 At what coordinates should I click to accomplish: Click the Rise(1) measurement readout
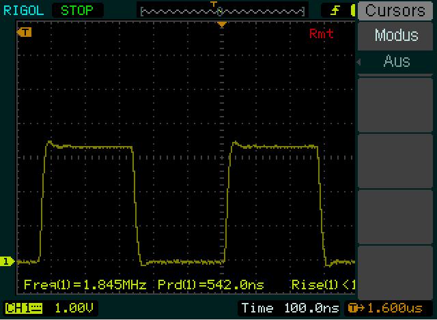click(x=323, y=285)
